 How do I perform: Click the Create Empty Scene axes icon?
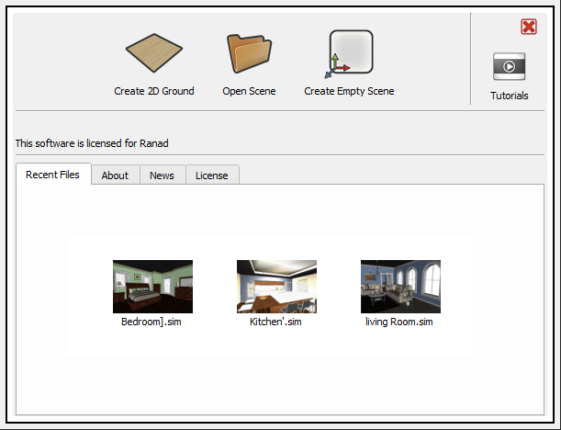pyautogui.click(x=349, y=55)
